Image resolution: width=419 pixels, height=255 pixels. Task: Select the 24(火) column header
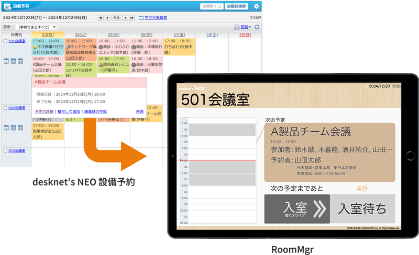coord(81,34)
